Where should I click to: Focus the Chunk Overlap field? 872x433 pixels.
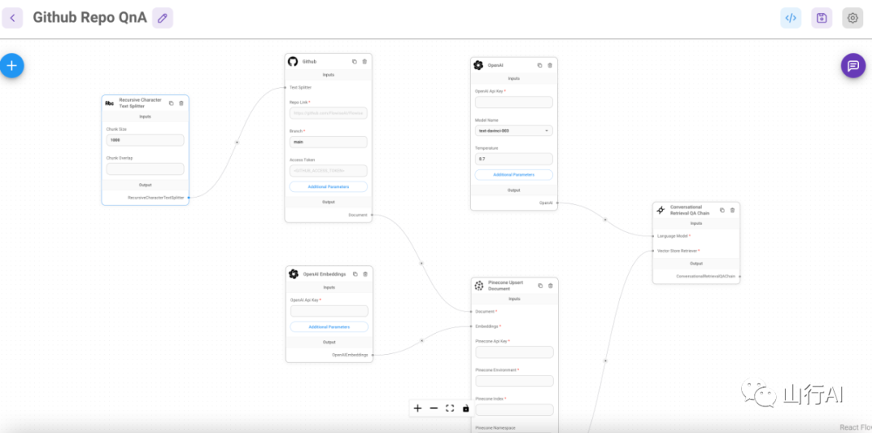(x=145, y=169)
